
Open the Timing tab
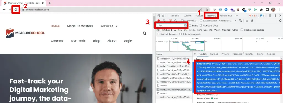pyautogui.click(x=260, y=54)
